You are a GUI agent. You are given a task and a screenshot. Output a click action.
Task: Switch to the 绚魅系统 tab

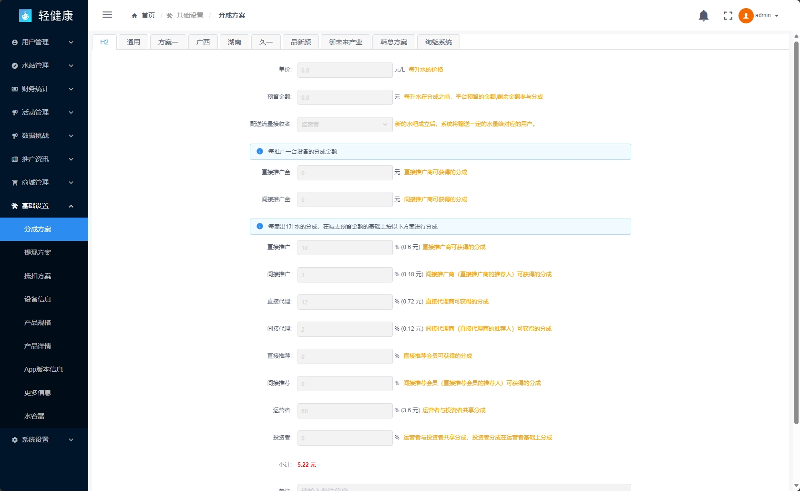[439, 42]
